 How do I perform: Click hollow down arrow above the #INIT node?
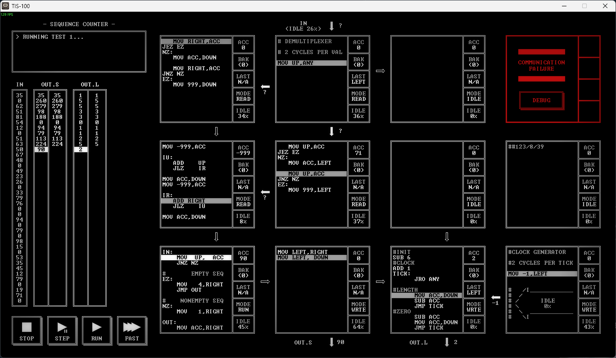coord(447,236)
